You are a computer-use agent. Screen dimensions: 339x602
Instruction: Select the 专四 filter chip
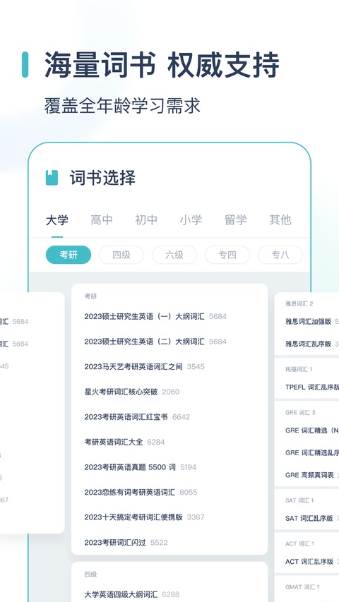227,255
